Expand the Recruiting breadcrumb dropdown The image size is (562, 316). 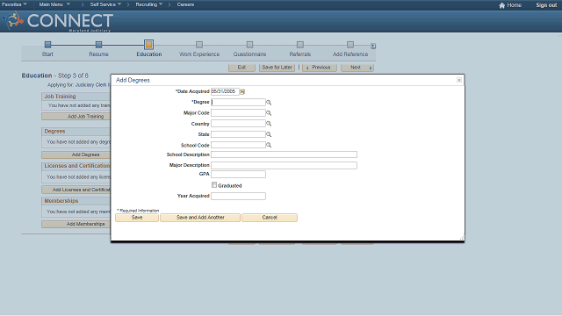point(148,4)
